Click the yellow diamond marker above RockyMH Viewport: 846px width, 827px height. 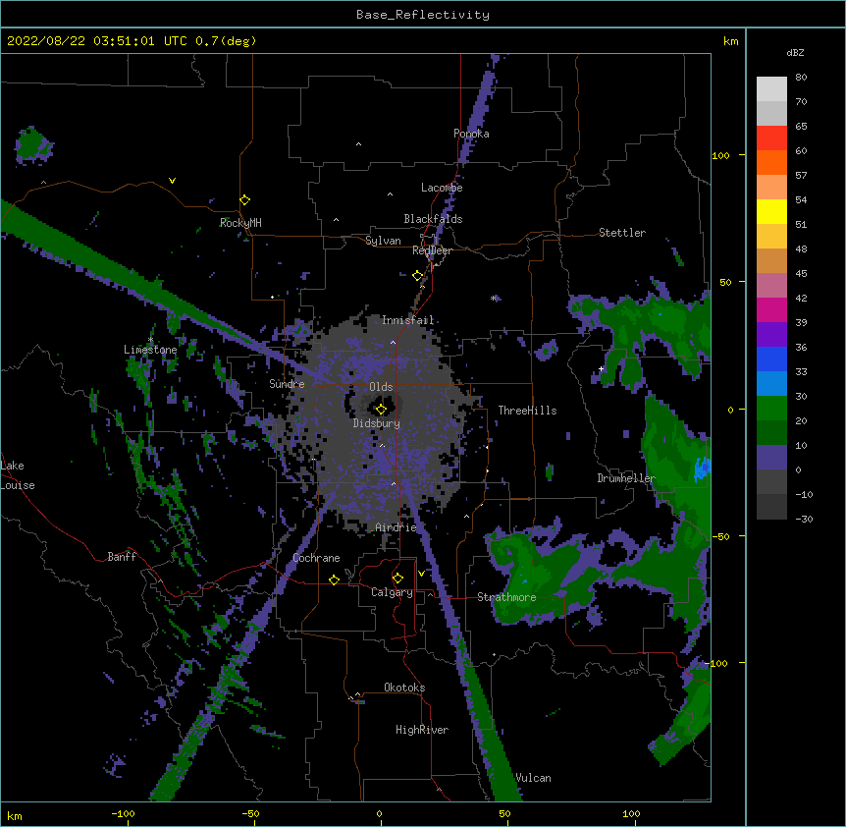click(245, 200)
